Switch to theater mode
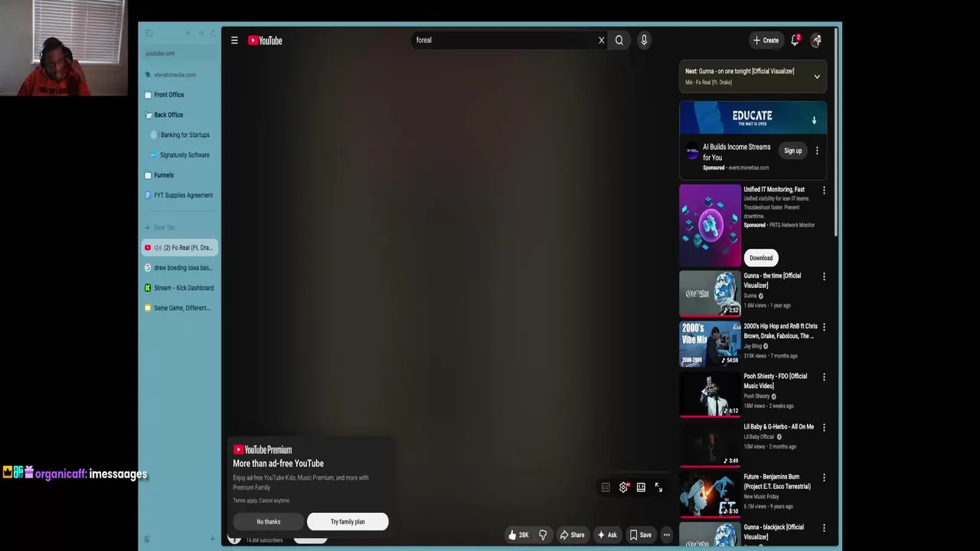The image size is (980, 551). (641, 487)
